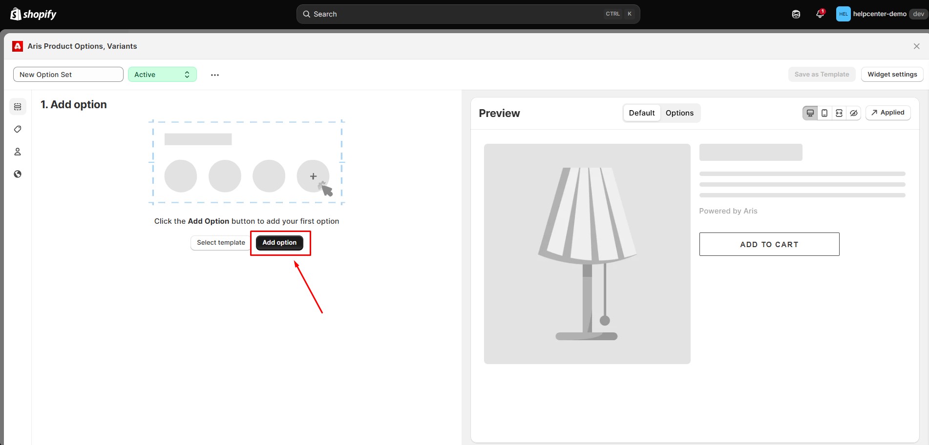Screen dimensions: 929x445
Task: Select the globe icon in the sidebar
Action: [x=18, y=174]
